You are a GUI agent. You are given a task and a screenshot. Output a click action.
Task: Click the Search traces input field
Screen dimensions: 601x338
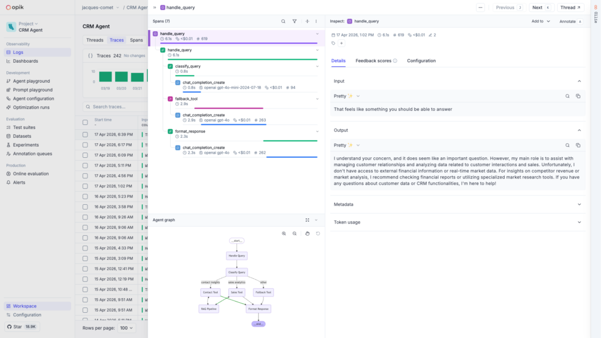click(x=117, y=107)
